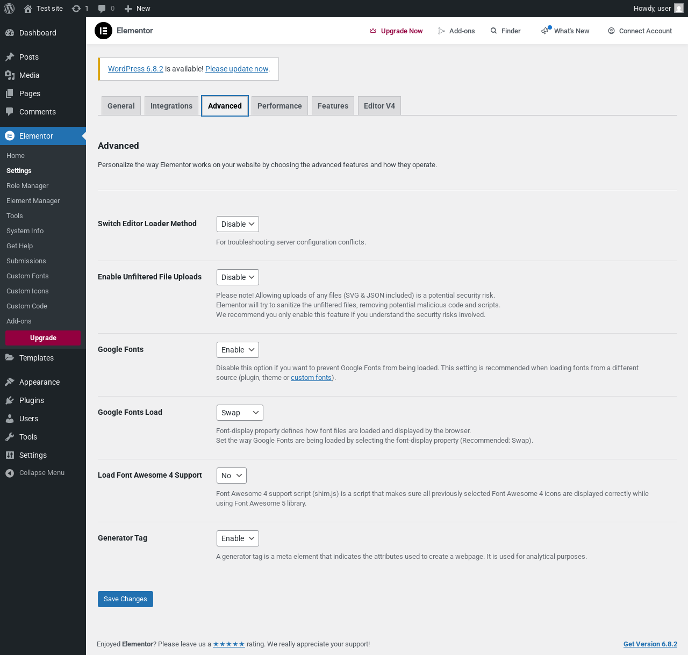Screen dimensions: 688x655
Task: Select the Advanced tab
Action: 225,106
